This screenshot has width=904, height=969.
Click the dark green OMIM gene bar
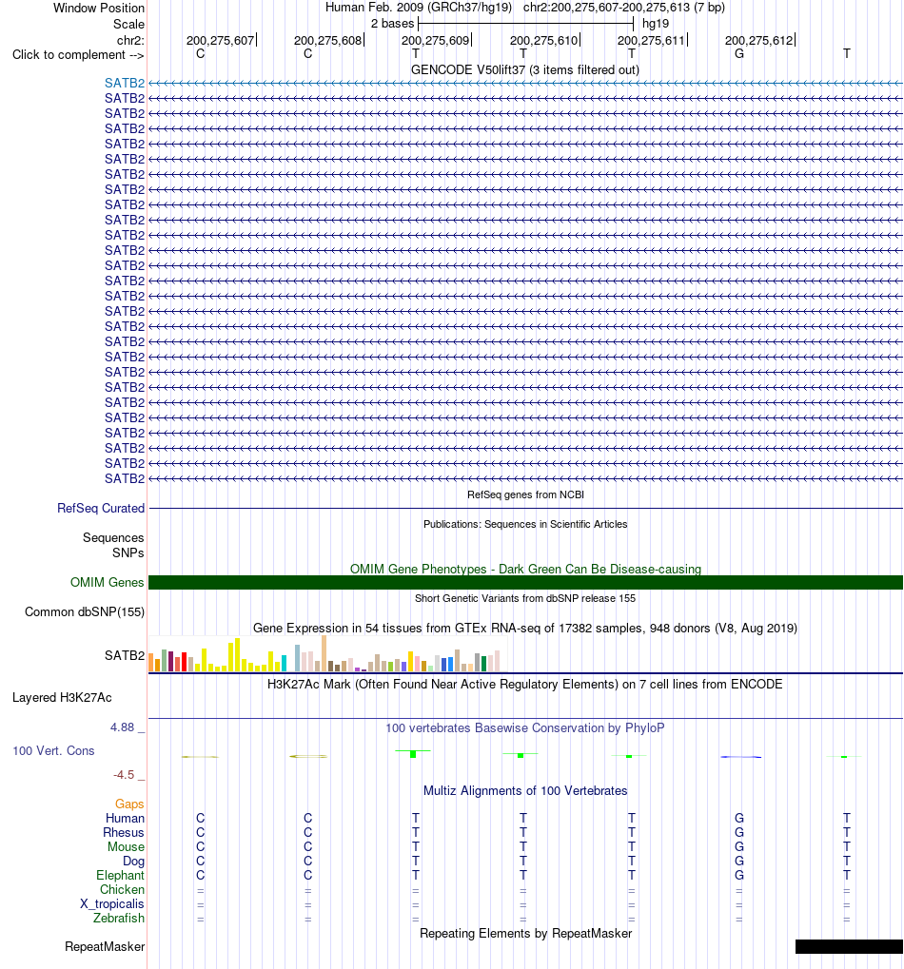point(525,582)
